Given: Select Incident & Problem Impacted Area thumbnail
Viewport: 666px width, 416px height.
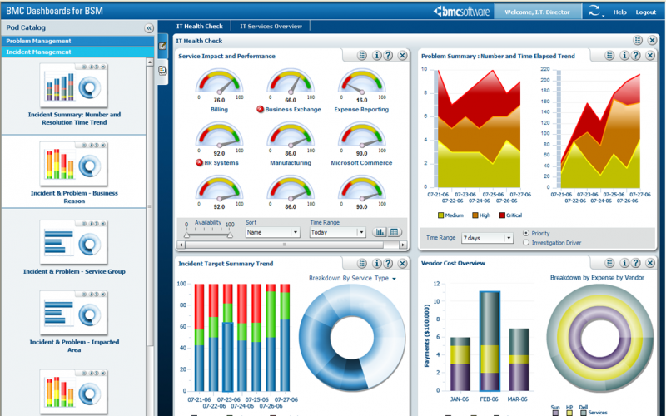Looking at the screenshot, I should (x=74, y=314).
